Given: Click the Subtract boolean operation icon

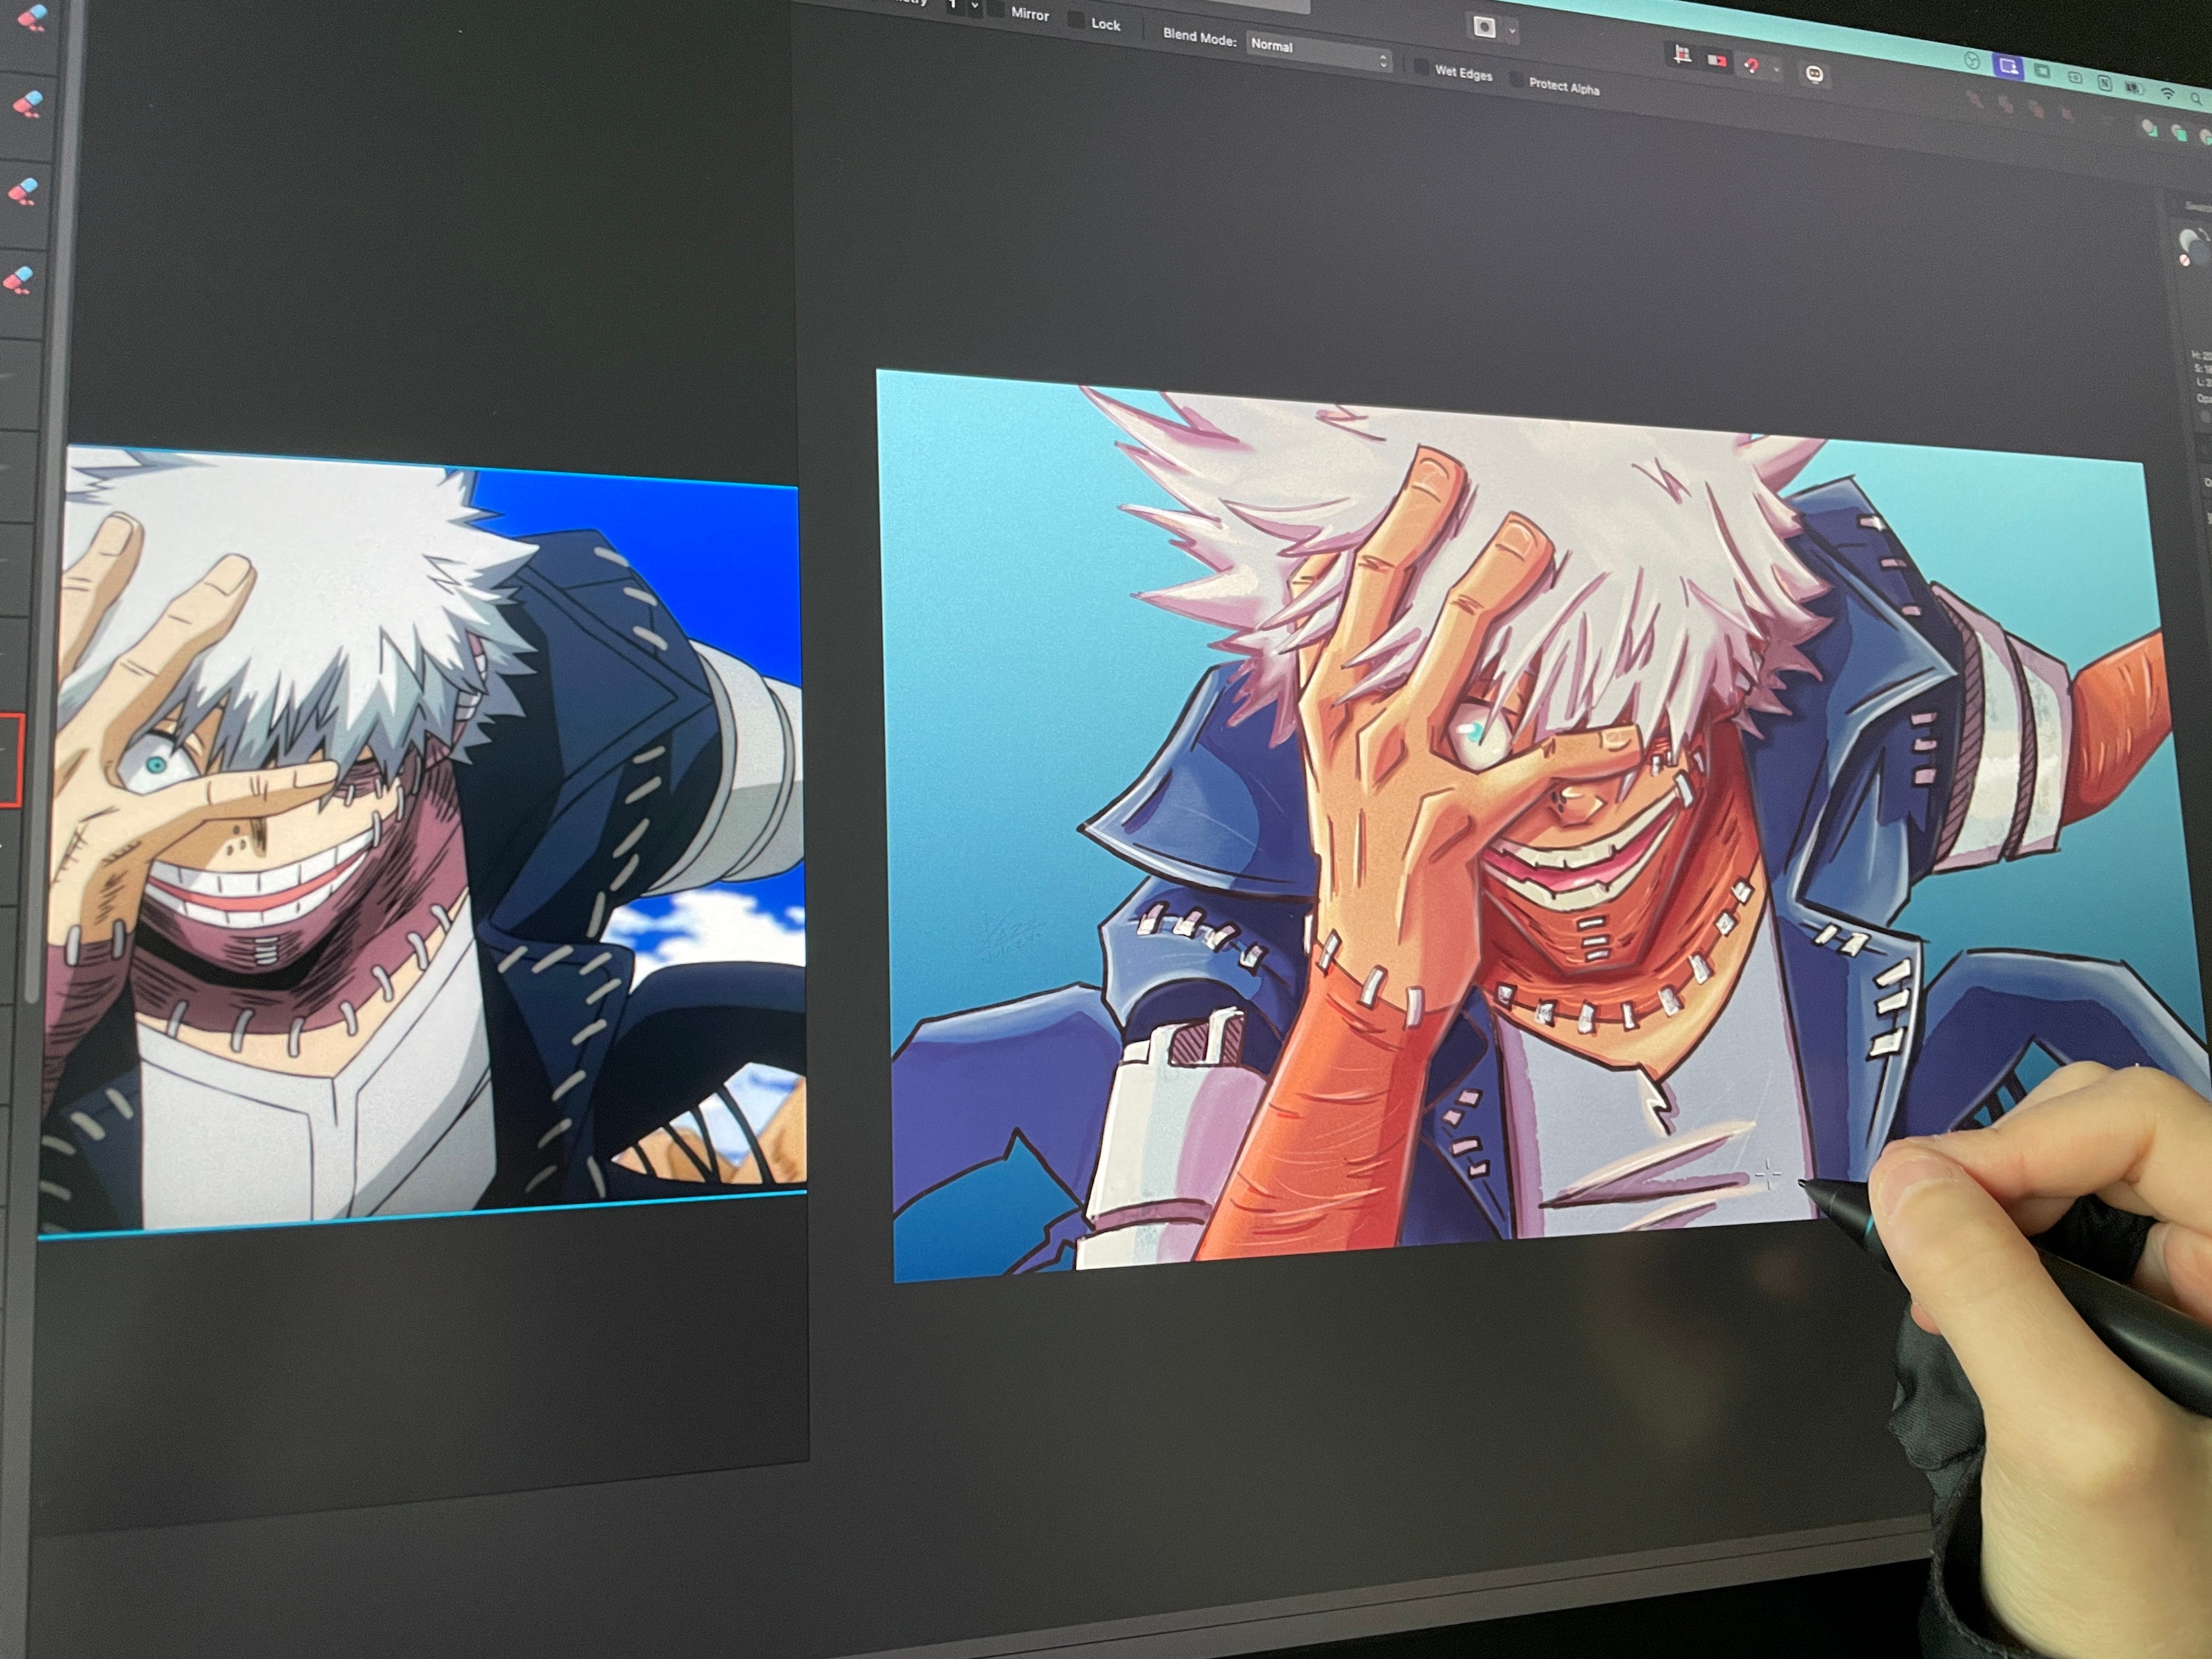Looking at the screenshot, I should click(x=2179, y=134).
